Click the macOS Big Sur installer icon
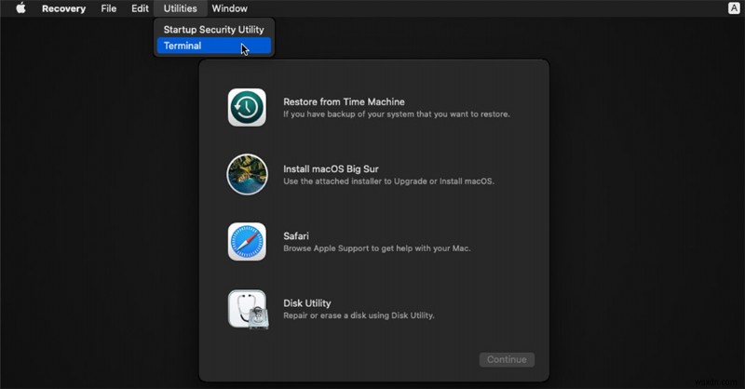 click(247, 174)
